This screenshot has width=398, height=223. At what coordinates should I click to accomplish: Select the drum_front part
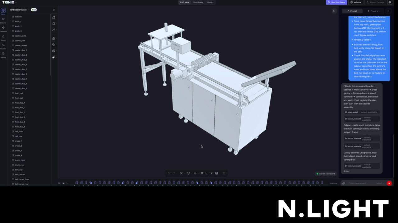(20, 160)
